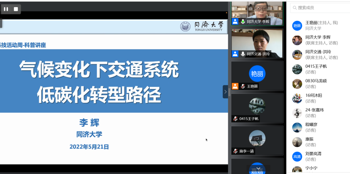Click the blue user icon on 同济大学 李辉's video

click(x=235, y=22)
